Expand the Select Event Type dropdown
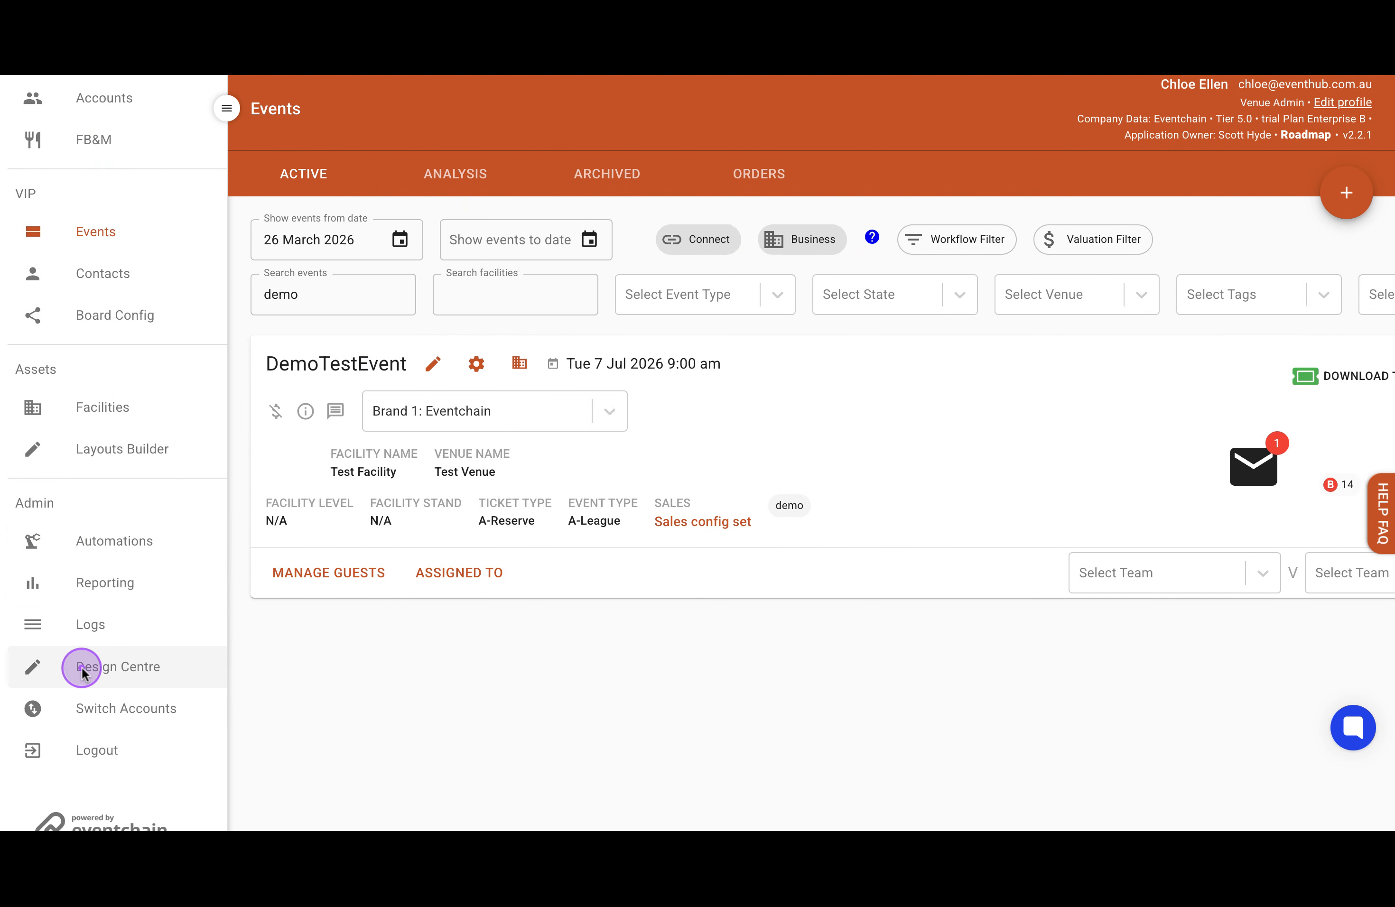 click(705, 294)
